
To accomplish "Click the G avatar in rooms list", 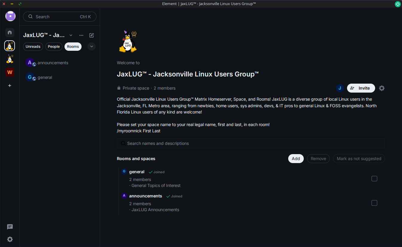I will pyautogui.click(x=124, y=171).
